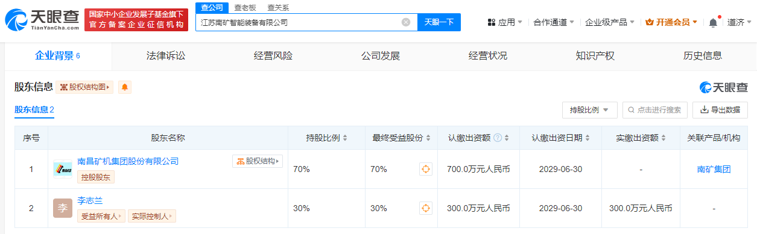Open the 历史信息 tab
Screen dimensions: 757x234
(703, 56)
